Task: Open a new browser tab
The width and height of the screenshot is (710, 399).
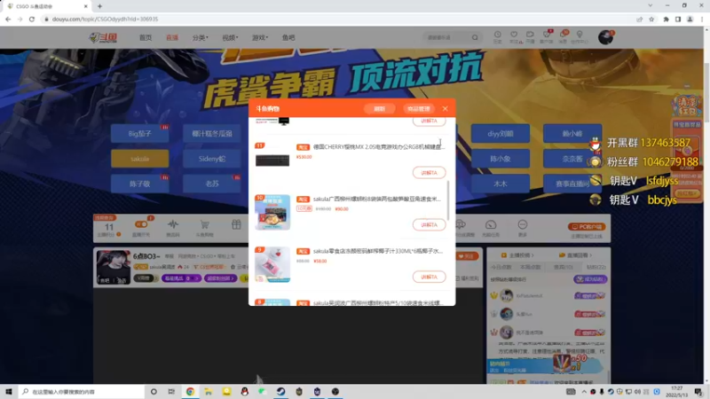Action: [x=99, y=6]
